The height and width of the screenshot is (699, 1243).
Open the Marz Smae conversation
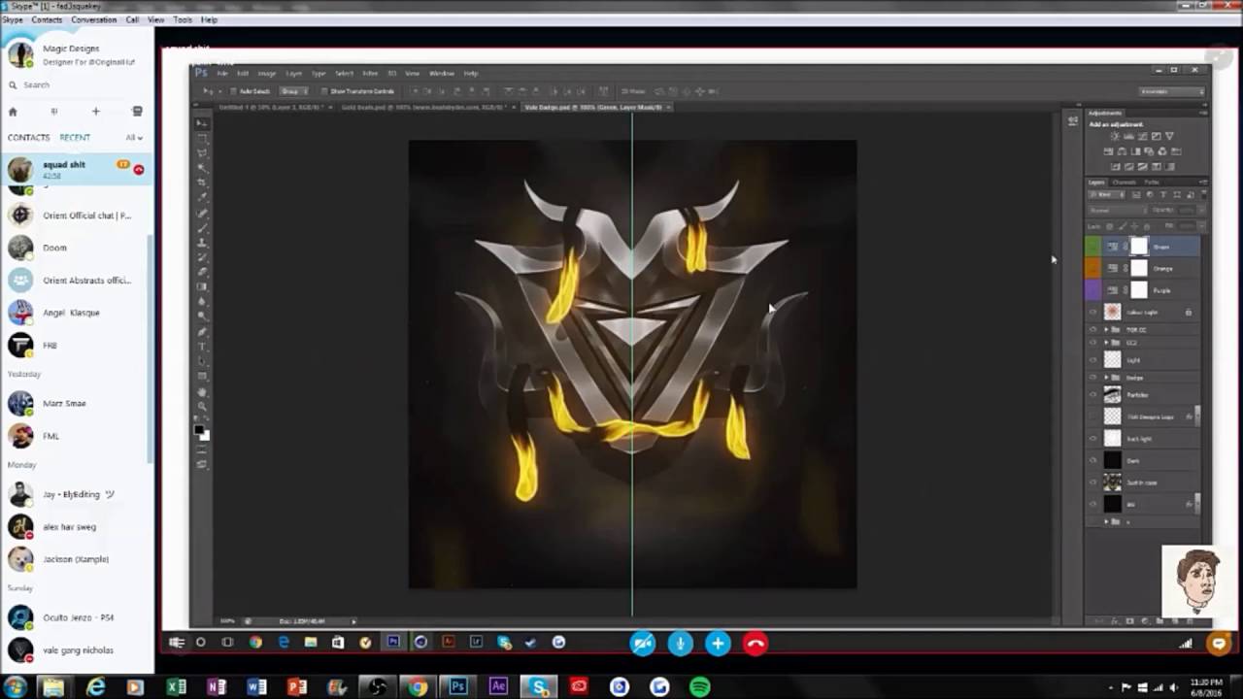pyautogui.click(x=77, y=403)
